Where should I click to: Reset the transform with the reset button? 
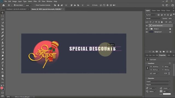pos(170,63)
